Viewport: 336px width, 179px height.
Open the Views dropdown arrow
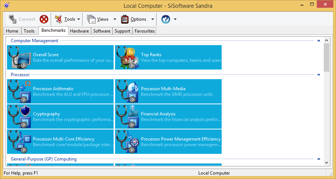[115, 19]
